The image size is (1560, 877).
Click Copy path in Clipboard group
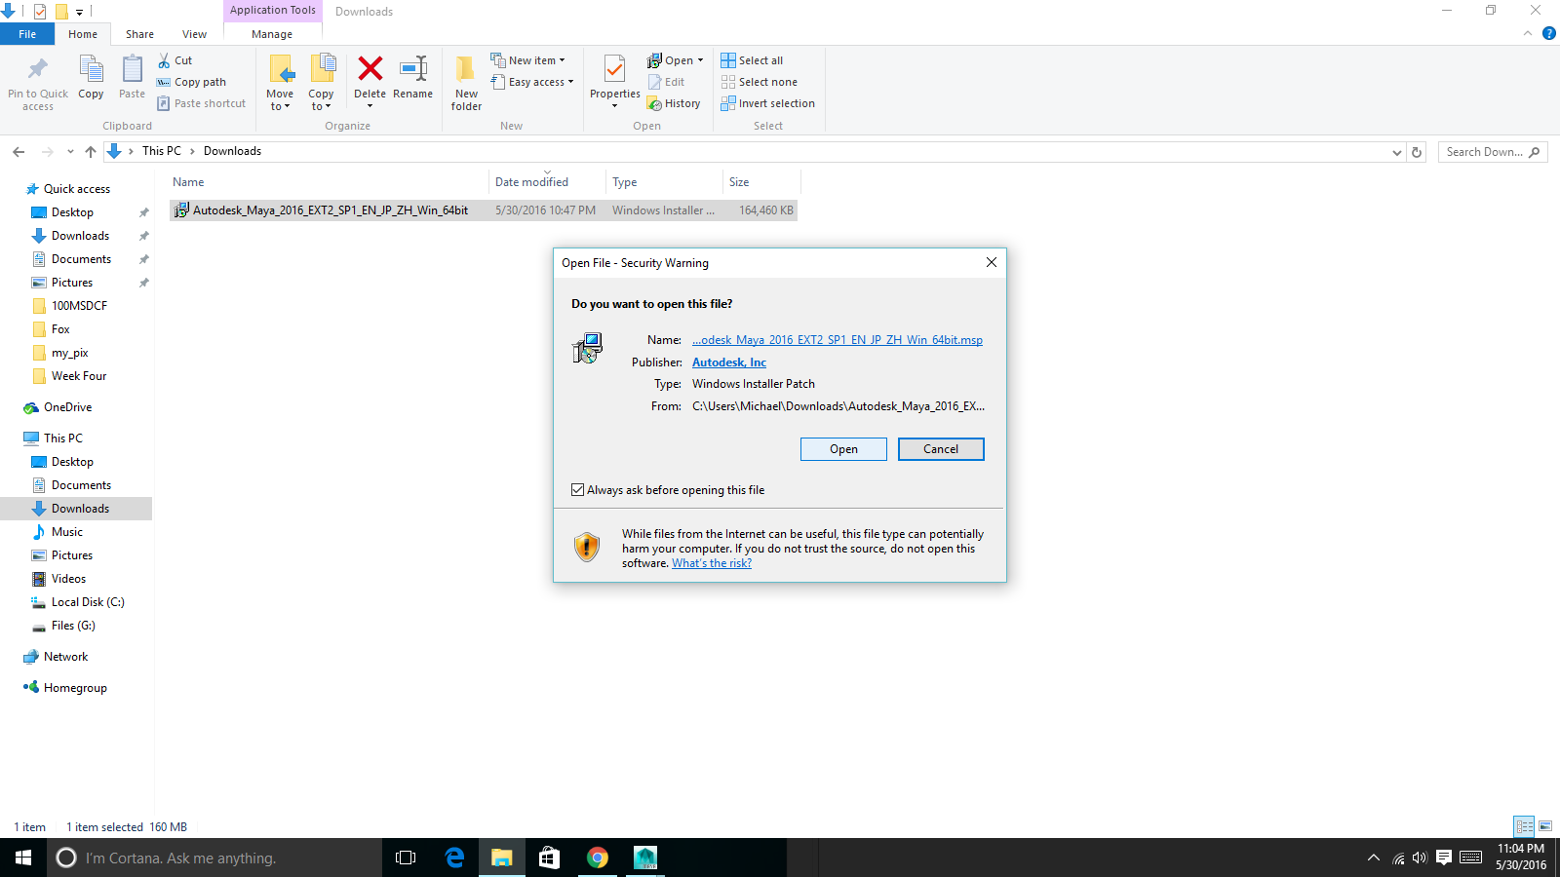click(192, 82)
